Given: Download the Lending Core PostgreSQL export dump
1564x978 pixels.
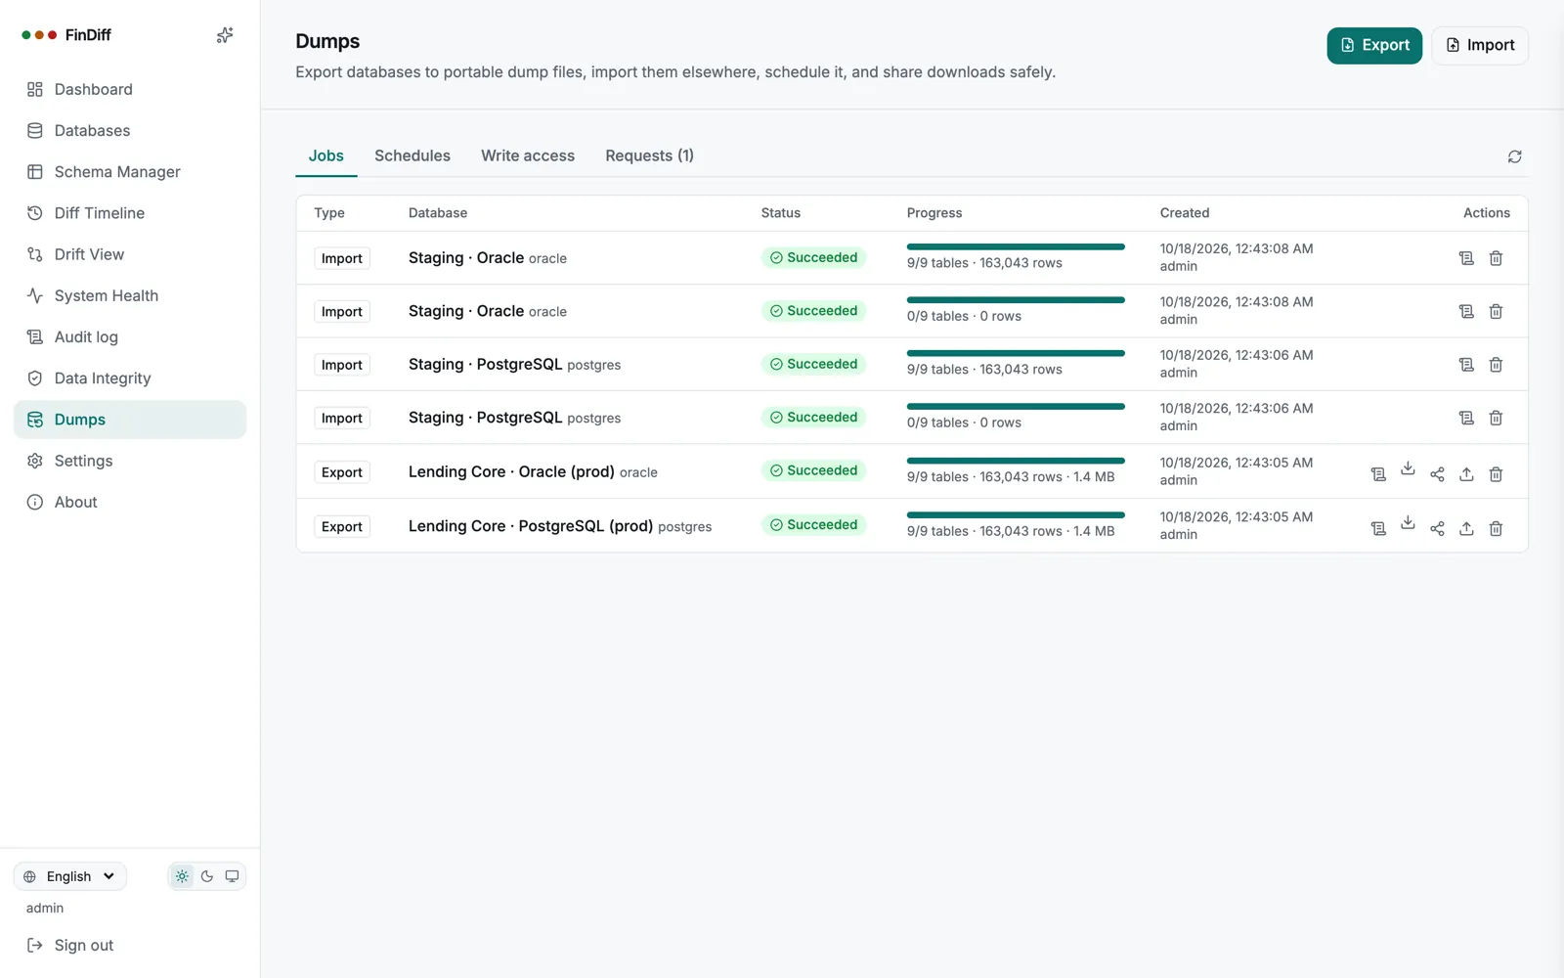Looking at the screenshot, I should tap(1408, 523).
